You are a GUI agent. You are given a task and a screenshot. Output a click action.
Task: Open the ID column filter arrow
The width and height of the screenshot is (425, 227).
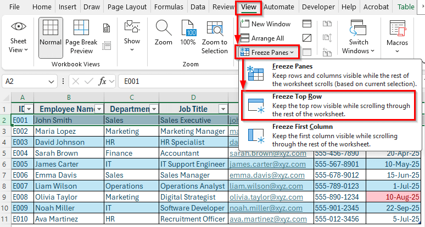pos(29,109)
